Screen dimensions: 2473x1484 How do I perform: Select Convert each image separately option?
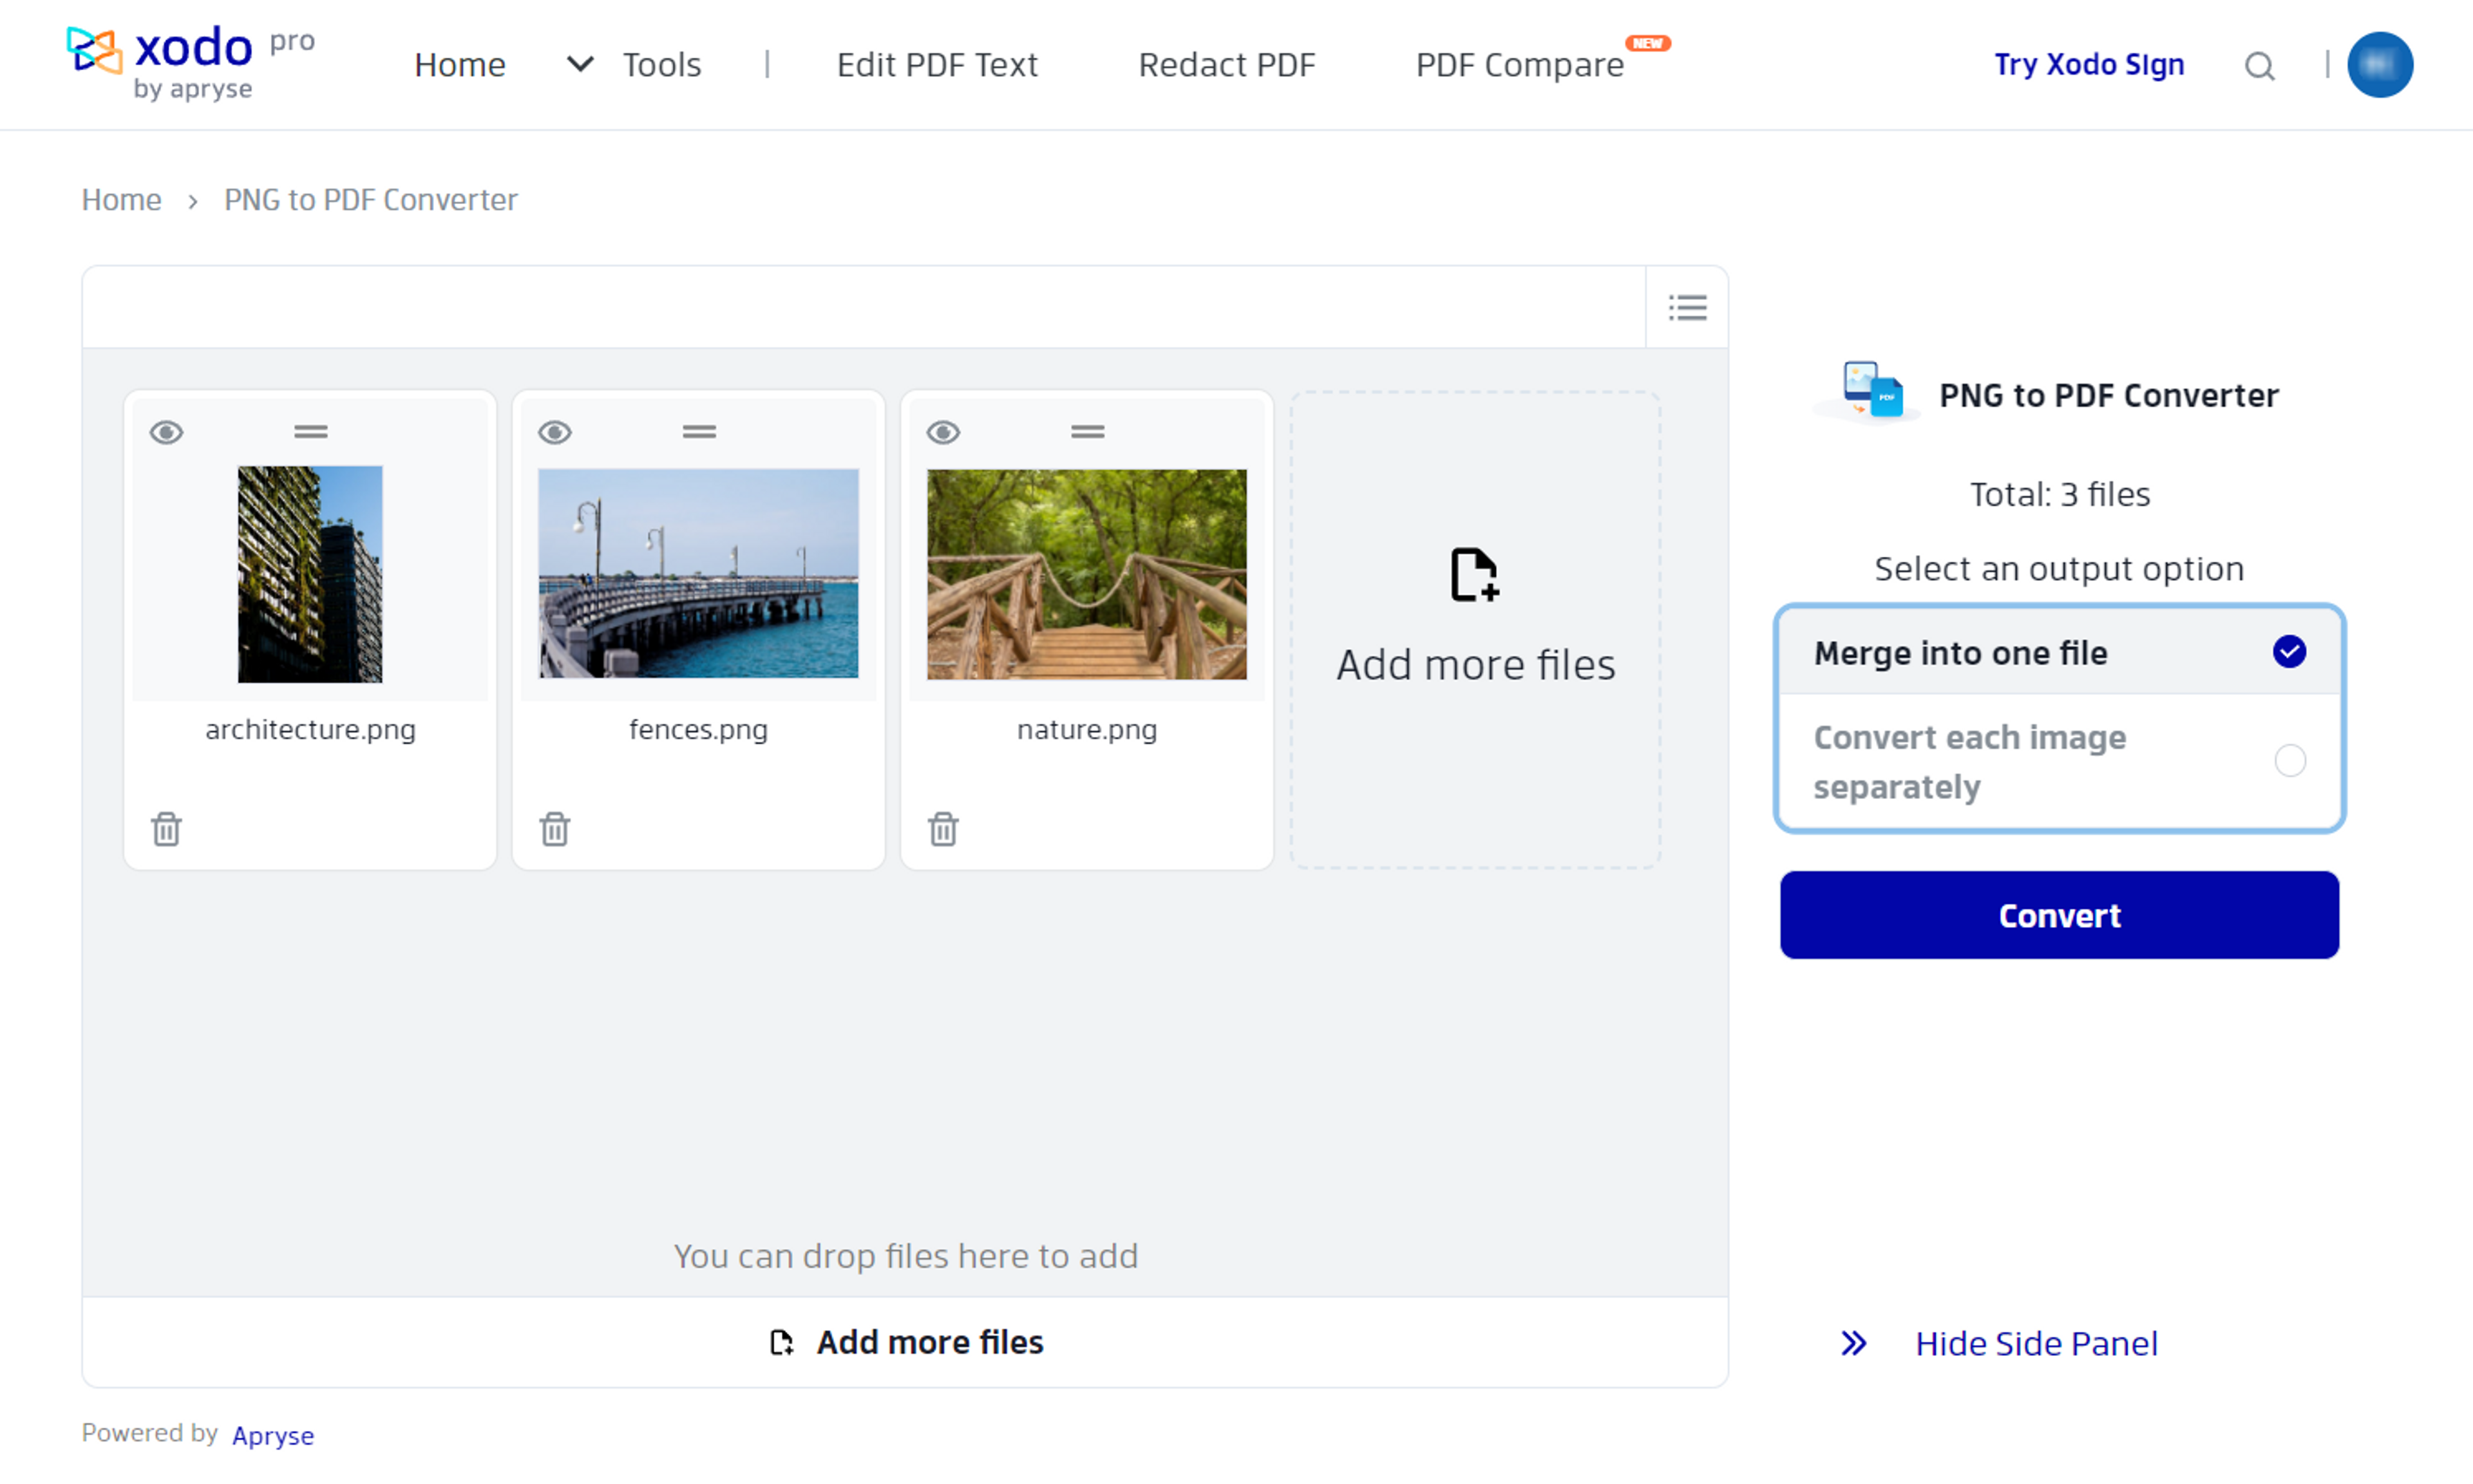click(x=2059, y=762)
